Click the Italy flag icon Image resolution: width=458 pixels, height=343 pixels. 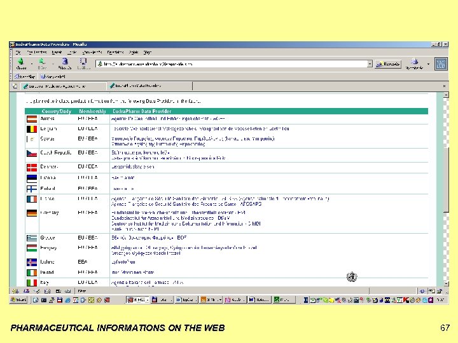tap(32, 283)
